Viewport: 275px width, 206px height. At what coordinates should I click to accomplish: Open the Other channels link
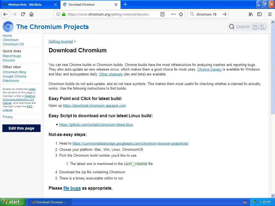click(x=111, y=74)
